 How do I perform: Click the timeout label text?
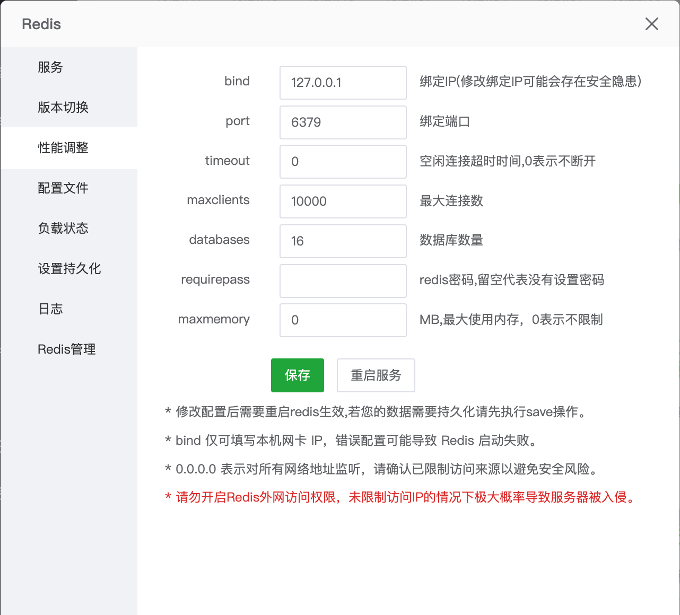[228, 161]
